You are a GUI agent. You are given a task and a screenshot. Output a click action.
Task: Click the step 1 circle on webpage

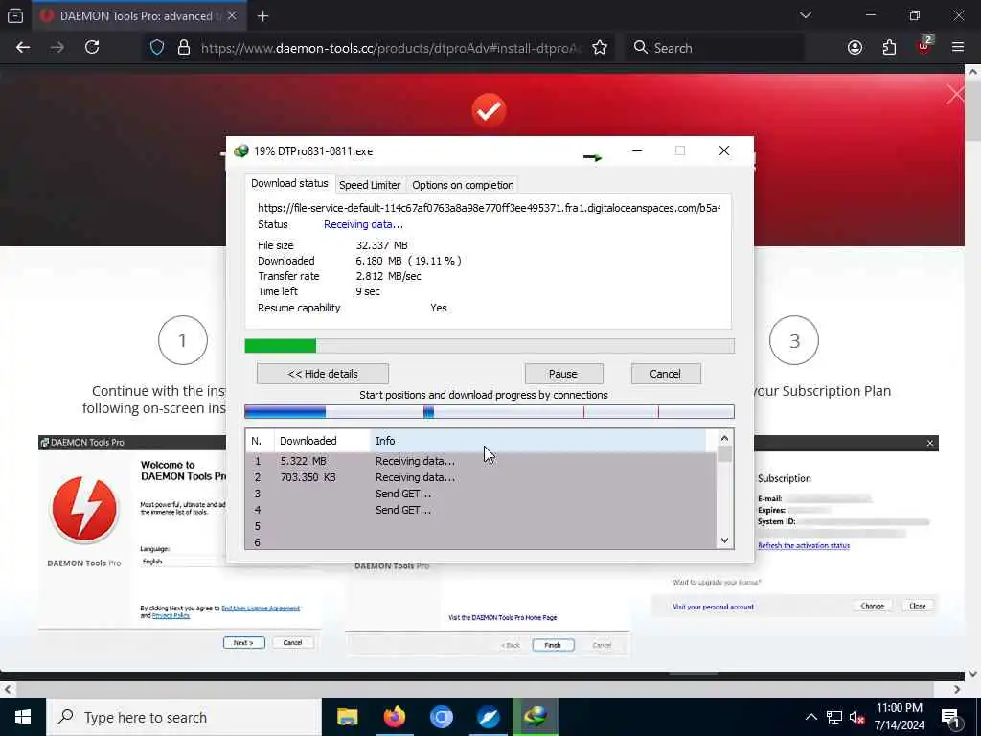(183, 340)
